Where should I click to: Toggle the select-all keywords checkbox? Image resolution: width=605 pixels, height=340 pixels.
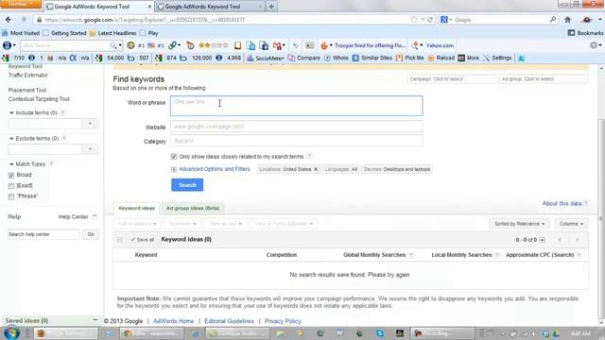tap(120, 239)
